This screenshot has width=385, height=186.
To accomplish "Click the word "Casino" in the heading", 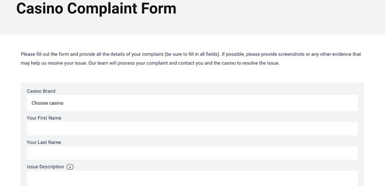I will 39,8.
